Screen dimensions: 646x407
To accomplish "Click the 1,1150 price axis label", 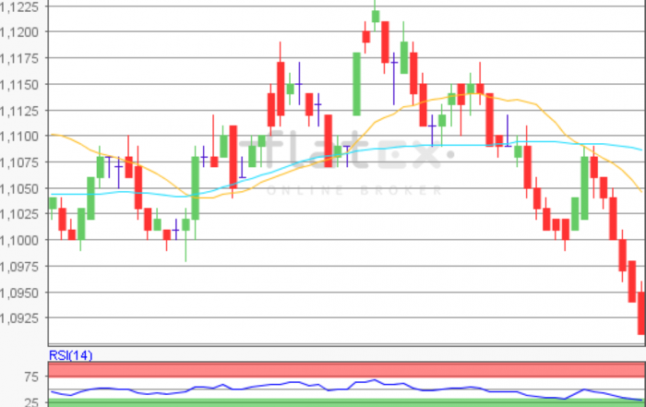I will [20, 85].
